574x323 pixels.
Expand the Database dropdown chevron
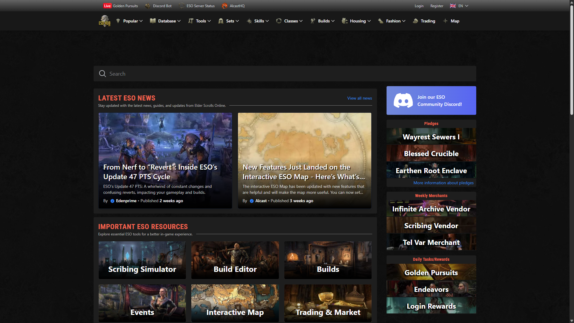[x=179, y=21]
